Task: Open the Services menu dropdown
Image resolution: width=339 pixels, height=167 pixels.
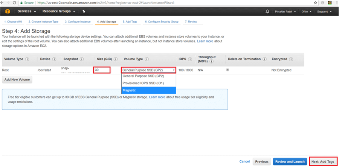Action: point(27,11)
